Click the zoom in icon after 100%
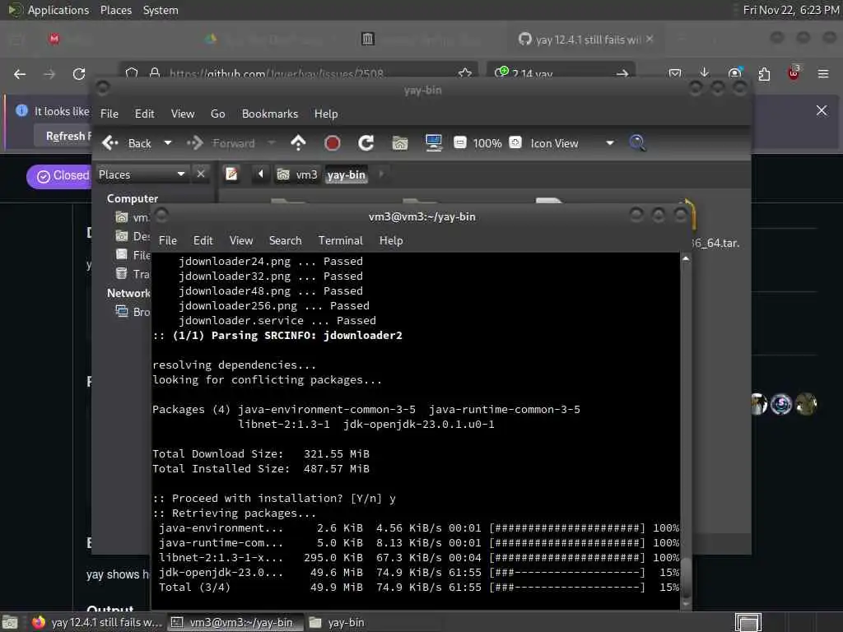Screen dimensions: 843x632 tap(515, 142)
